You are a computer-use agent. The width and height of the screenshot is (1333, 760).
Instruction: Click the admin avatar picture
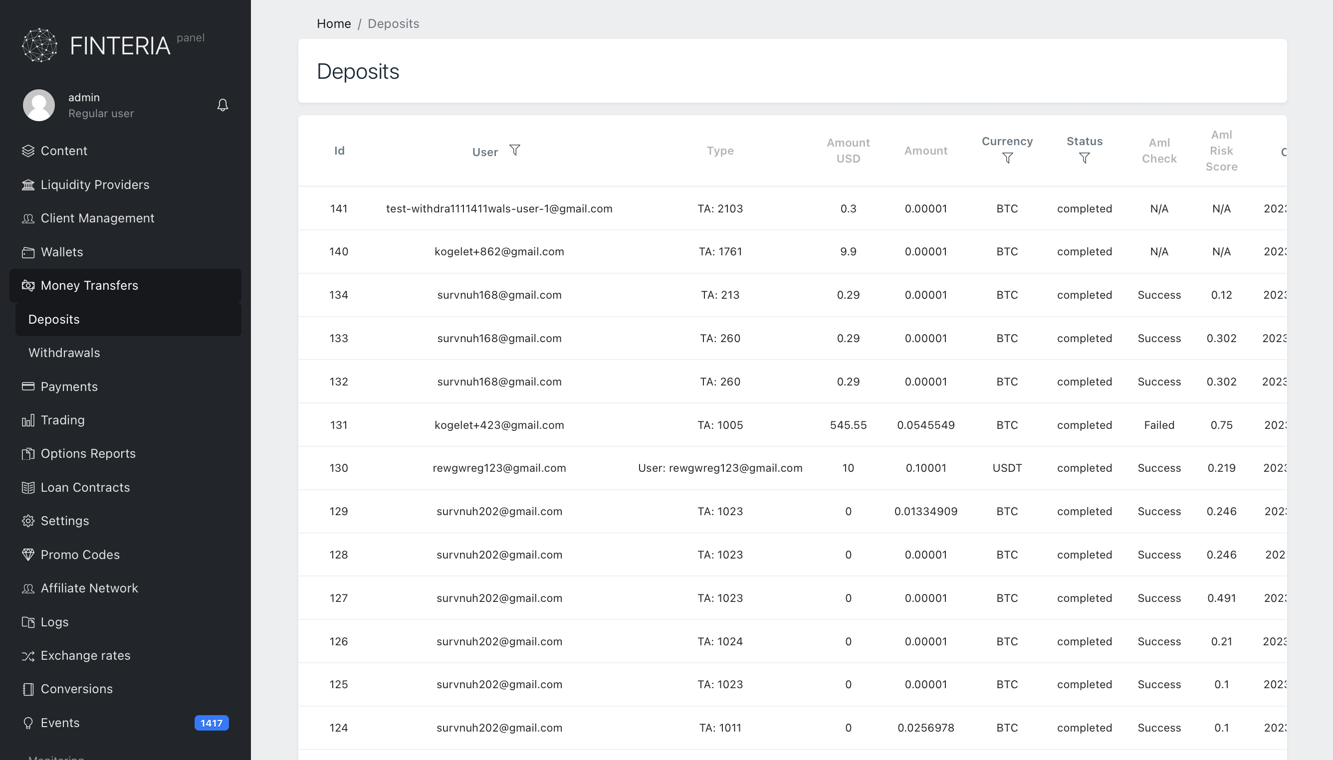pos(38,105)
